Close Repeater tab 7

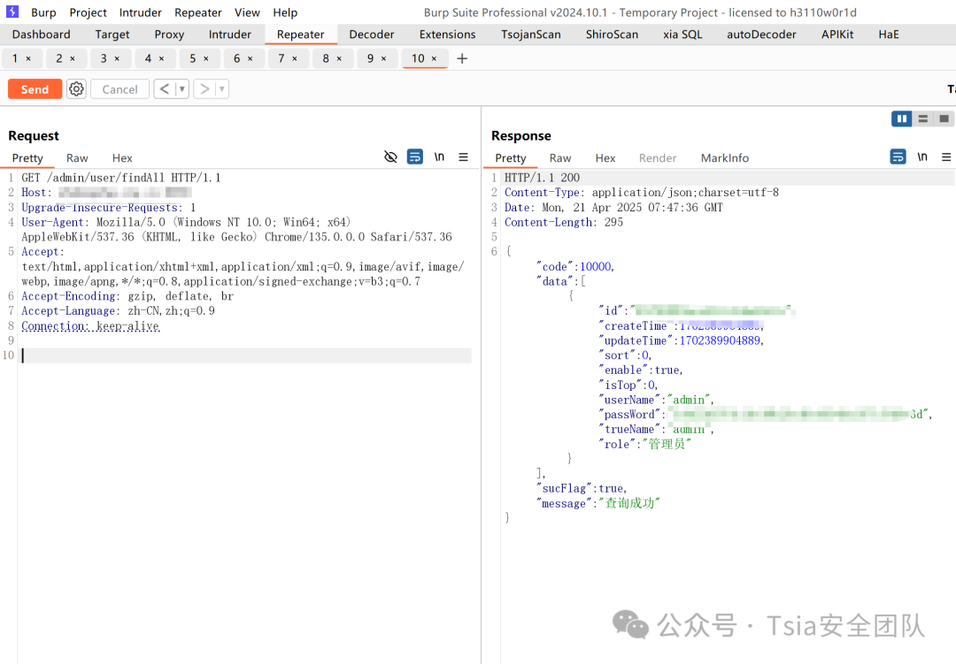pyautogui.click(x=295, y=58)
